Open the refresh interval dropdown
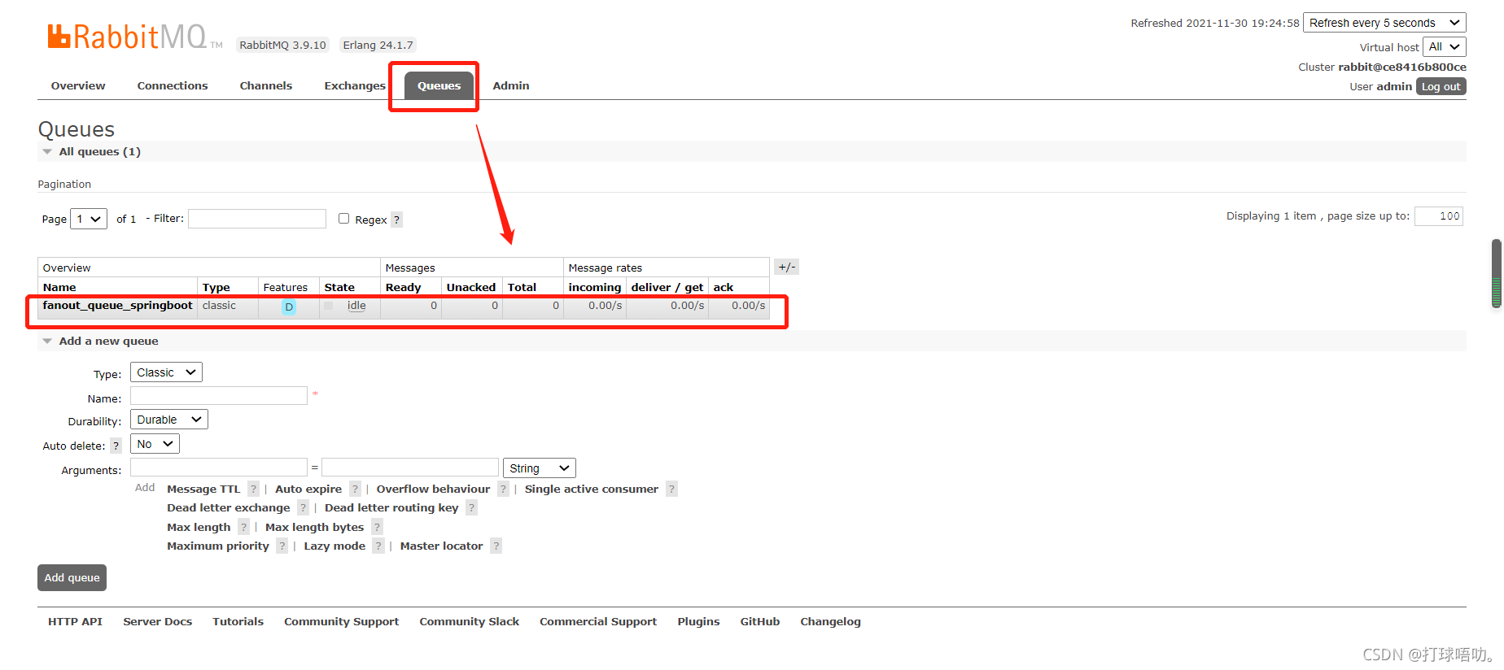Image resolution: width=1504 pixels, height=670 pixels. click(x=1384, y=23)
